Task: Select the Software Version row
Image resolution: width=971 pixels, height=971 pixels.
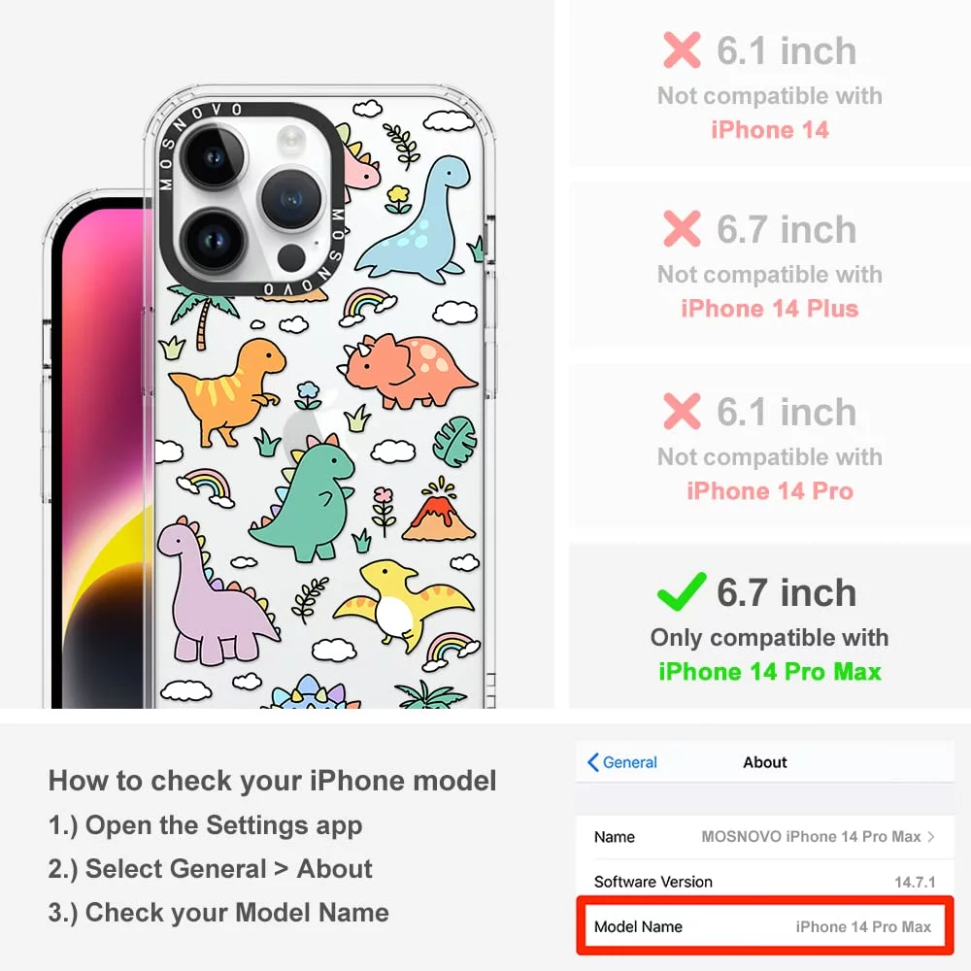Action: click(765, 882)
